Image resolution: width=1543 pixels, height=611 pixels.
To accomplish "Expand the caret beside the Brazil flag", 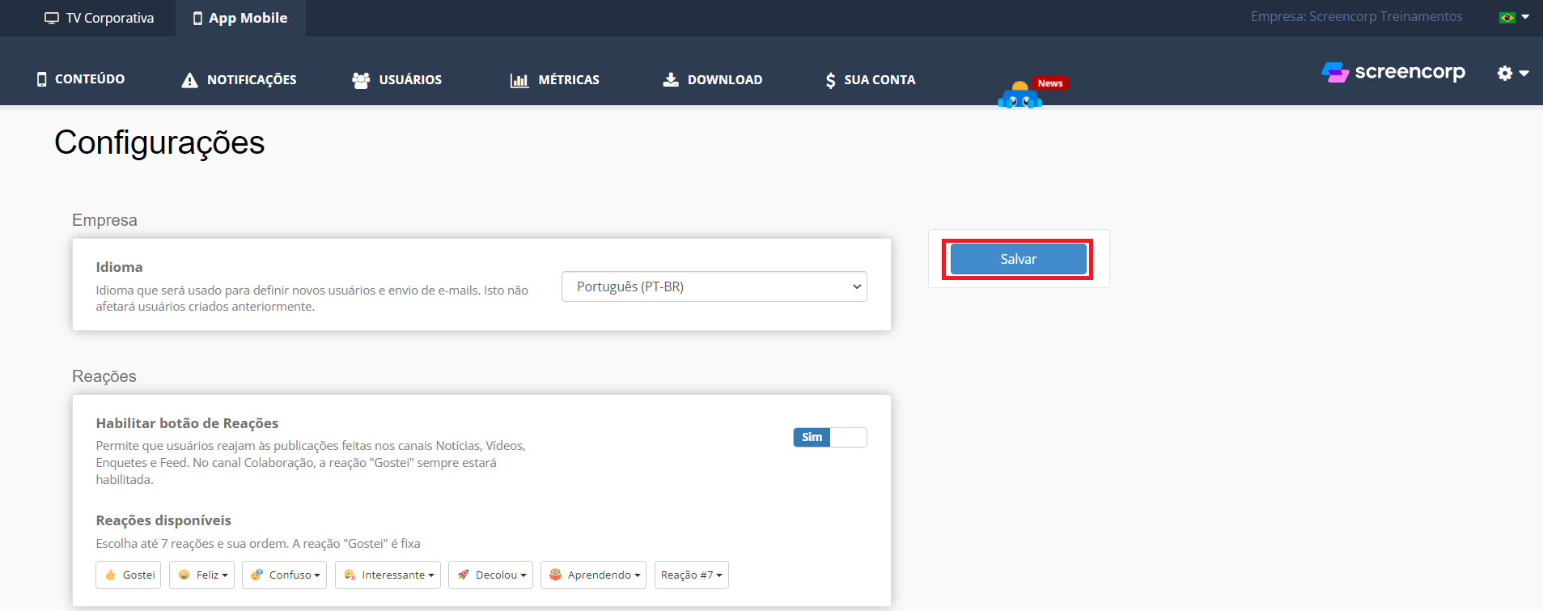I will pos(1525,17).
